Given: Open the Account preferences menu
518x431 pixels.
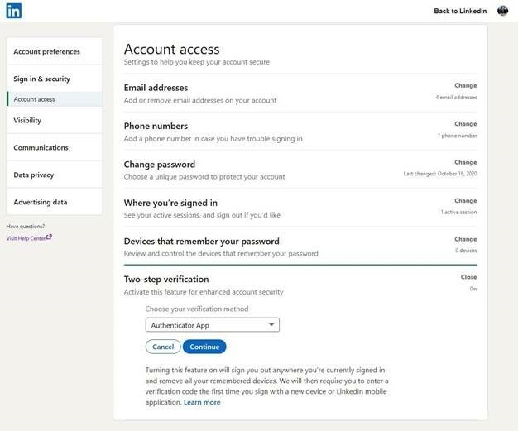Looking at the screenshot, I should [47, 51].
